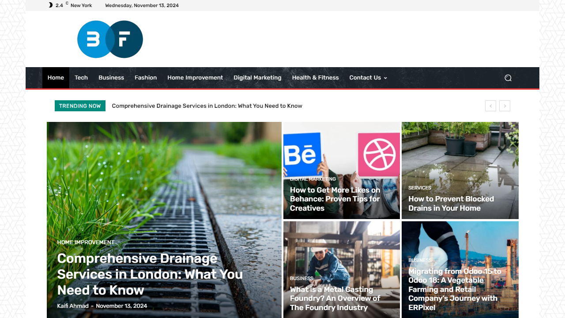This screenshot has width=565, height=318.
Task: Click the moon weather icon
Action: [x=50, y=5]
